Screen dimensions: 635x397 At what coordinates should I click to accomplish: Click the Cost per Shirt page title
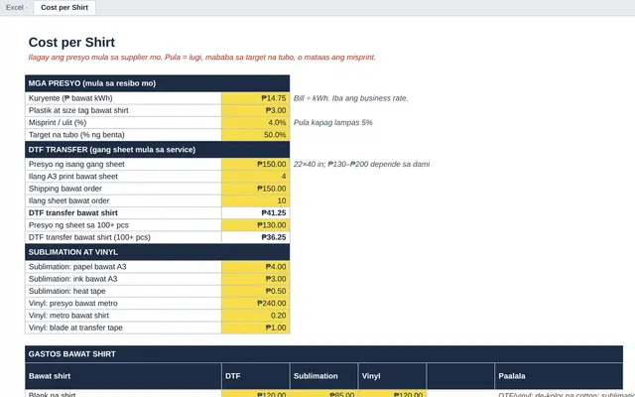pos(71,42)
